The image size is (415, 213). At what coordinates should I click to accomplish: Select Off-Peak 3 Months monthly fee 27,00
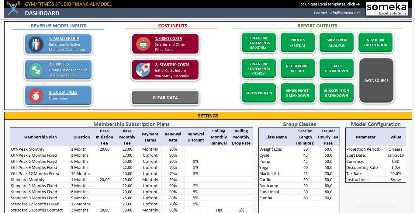coord(127,155)
